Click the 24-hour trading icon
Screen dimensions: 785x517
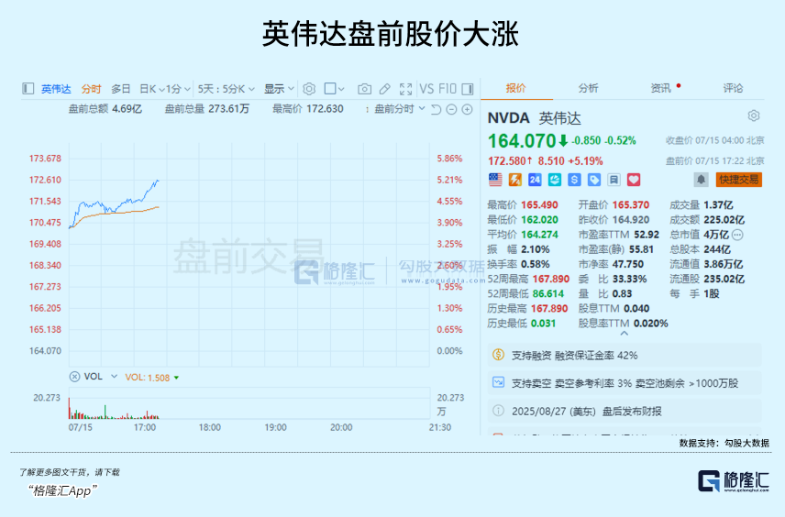click(x=535, y=180)
